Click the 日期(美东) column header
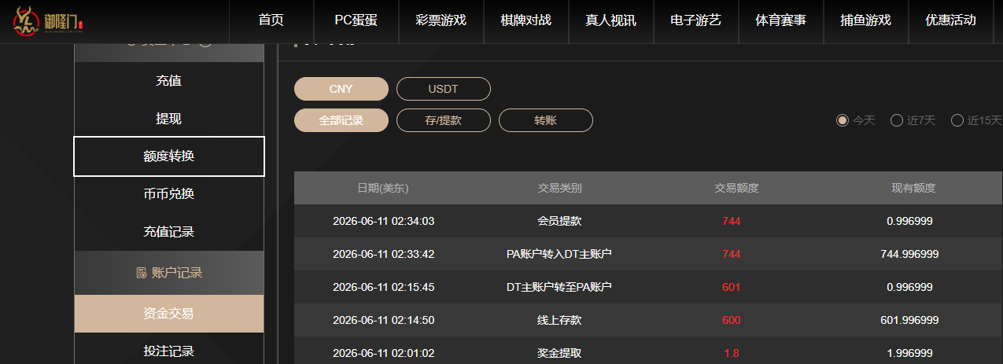The width and height of the screenshot is (1003, 364). 383,188
